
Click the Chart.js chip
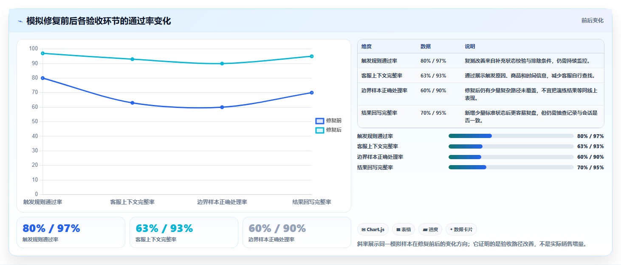(x=373, y=229)
